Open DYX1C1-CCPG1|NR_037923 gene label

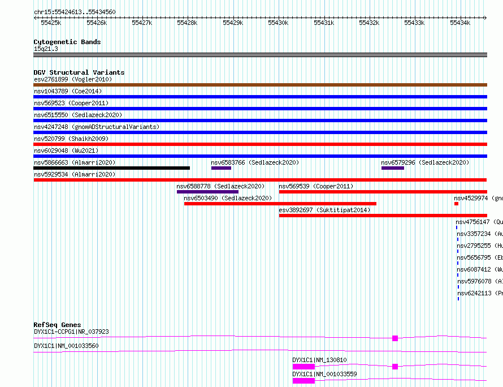click(x=71, y=332)
